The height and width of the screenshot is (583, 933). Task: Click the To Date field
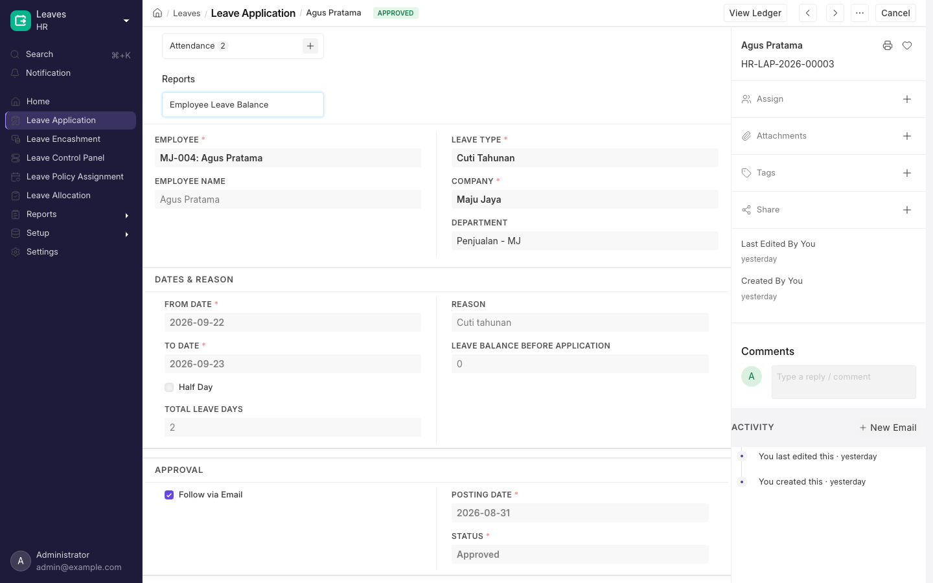tap(293, 364)
